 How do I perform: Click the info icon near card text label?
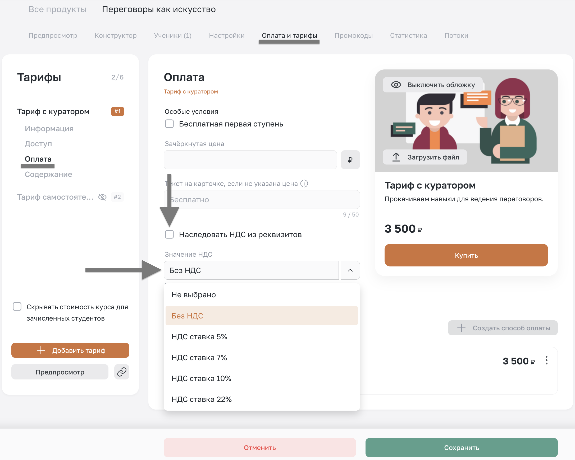[x=304, y=184]
